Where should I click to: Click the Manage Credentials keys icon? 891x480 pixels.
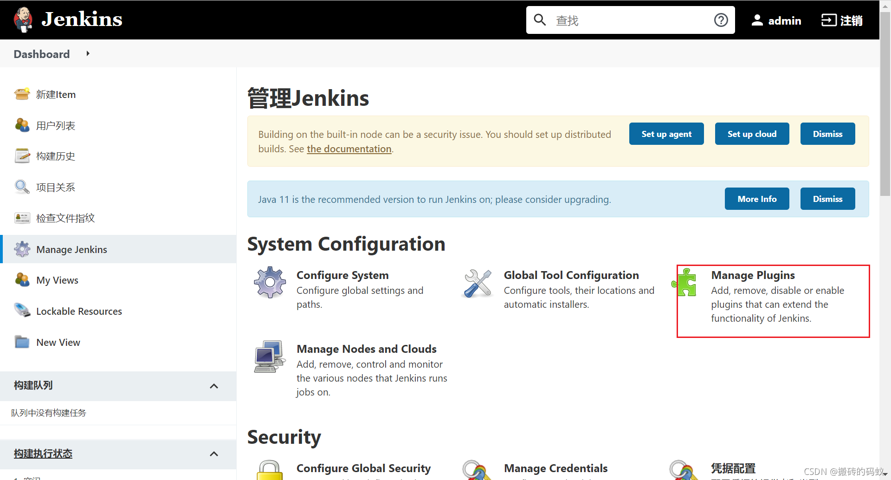point(477,470)
